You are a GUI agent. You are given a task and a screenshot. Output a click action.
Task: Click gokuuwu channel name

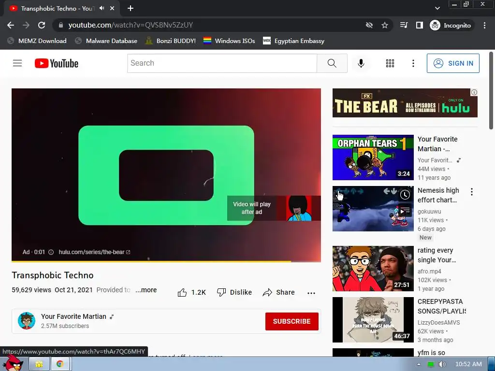pyautogui.click(x=429, y=212)
